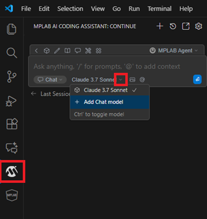
Task: Collapse toolbar with left chevron icon
Action: click(x=36, y=51)
